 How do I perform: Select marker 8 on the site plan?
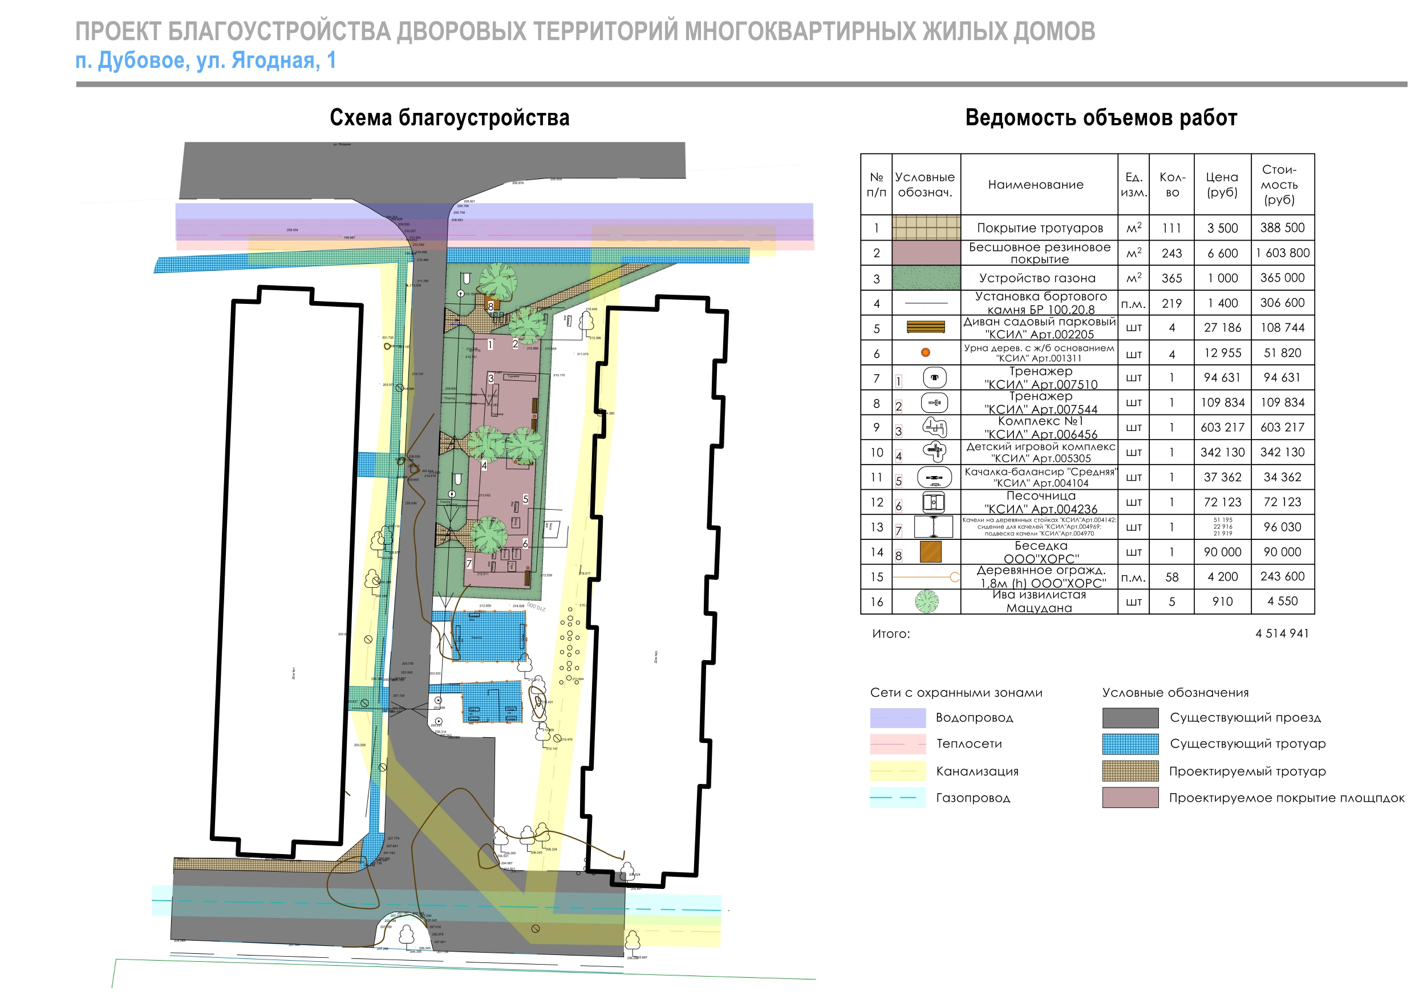pos(491,306)
